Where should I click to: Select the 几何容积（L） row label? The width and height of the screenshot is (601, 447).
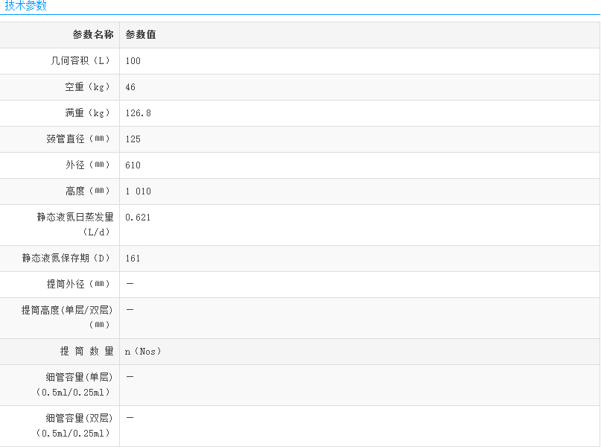(82, 61)
